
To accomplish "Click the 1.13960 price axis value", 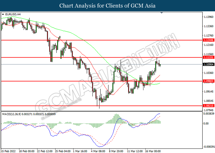I will 209,17.
